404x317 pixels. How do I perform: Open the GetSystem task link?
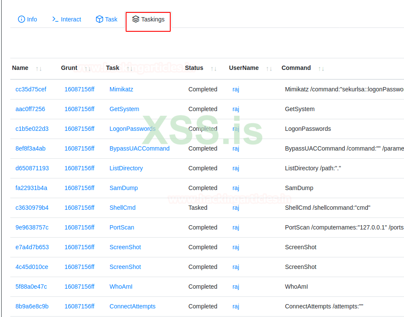tap(124, 109)
